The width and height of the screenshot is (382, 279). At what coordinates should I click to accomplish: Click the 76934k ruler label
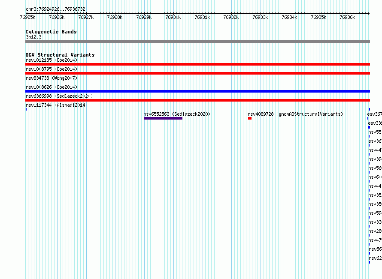click(289, 17)
